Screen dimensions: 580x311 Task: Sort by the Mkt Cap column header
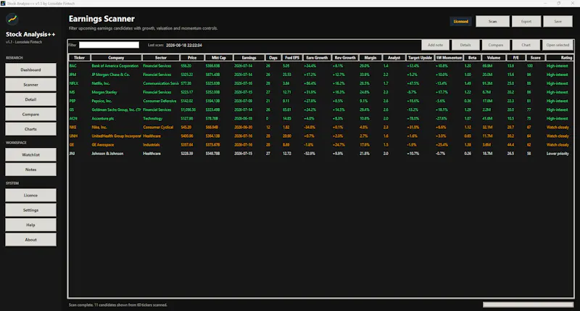pyautogui.click(x=219, y=58)
